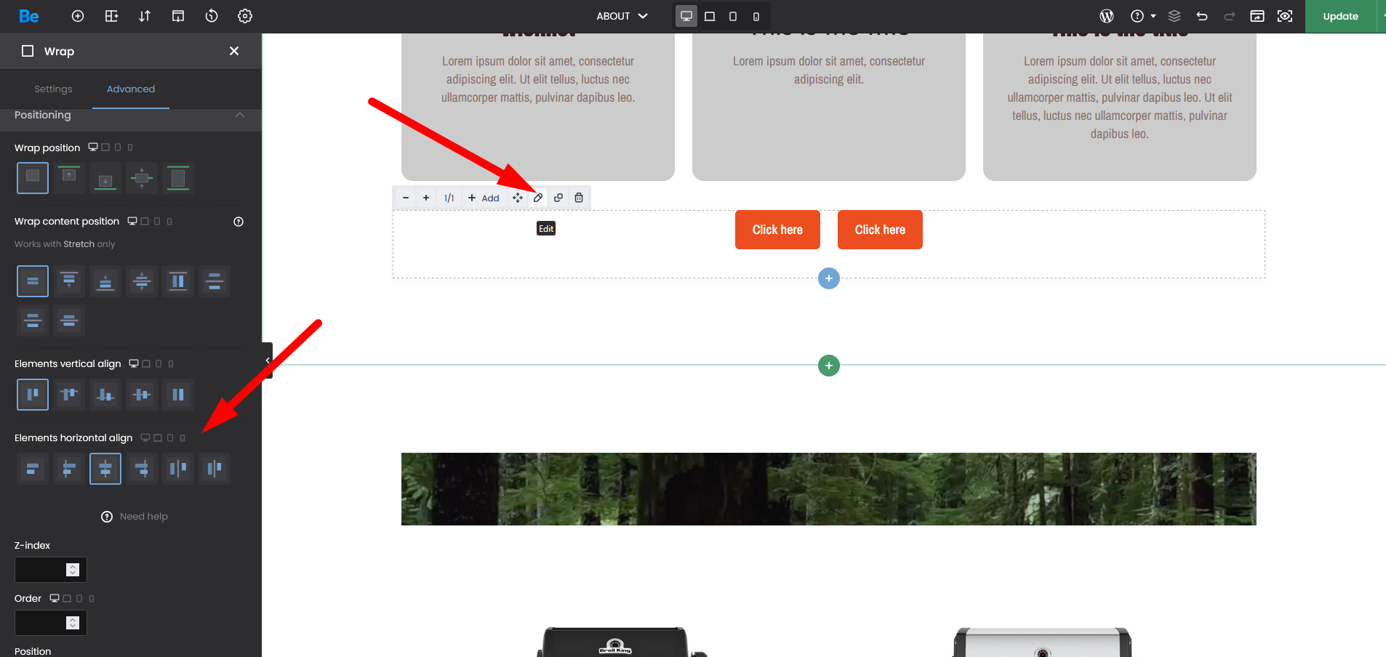The width and height of the screenshot is (1386, 657).
Task: Switch to desktop view in top bar
Action: pos(686,16)
